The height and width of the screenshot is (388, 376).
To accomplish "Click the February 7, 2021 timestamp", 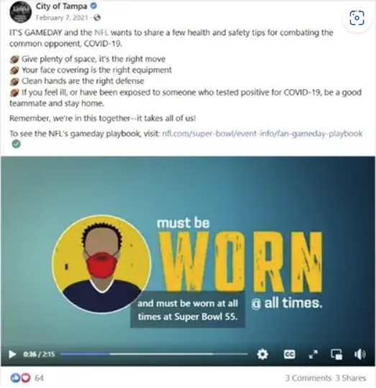I will [62, 17].
